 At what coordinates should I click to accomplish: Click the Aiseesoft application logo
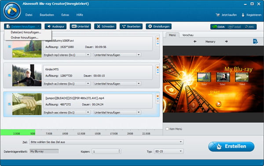pyautogui.click(x=12, y=11)
